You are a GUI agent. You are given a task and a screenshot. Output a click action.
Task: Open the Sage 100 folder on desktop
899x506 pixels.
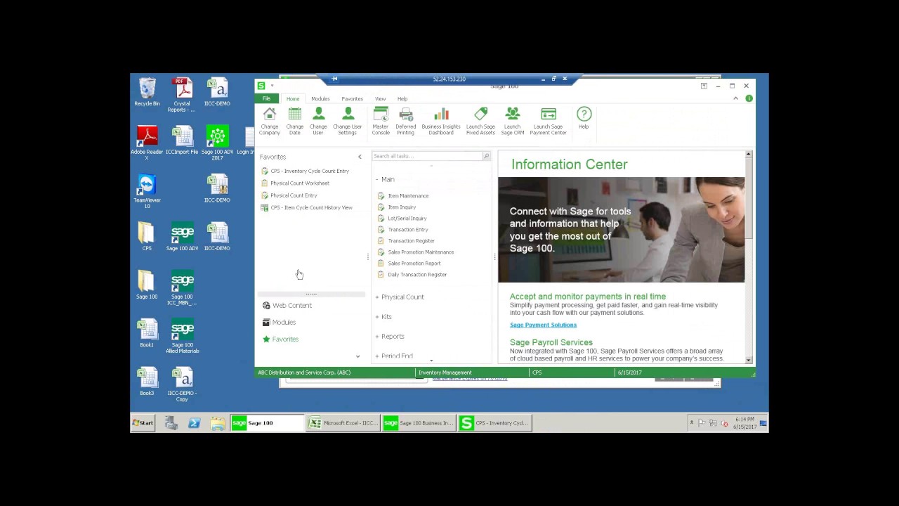[x=146, y=285]
